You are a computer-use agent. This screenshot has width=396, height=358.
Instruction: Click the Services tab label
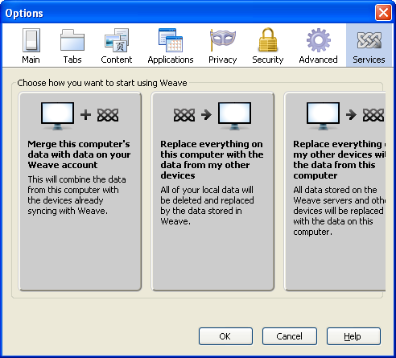(369, 60)
